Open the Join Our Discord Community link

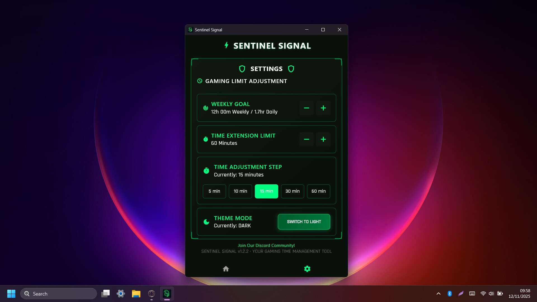pyautogui.click(x=266, y=245)
